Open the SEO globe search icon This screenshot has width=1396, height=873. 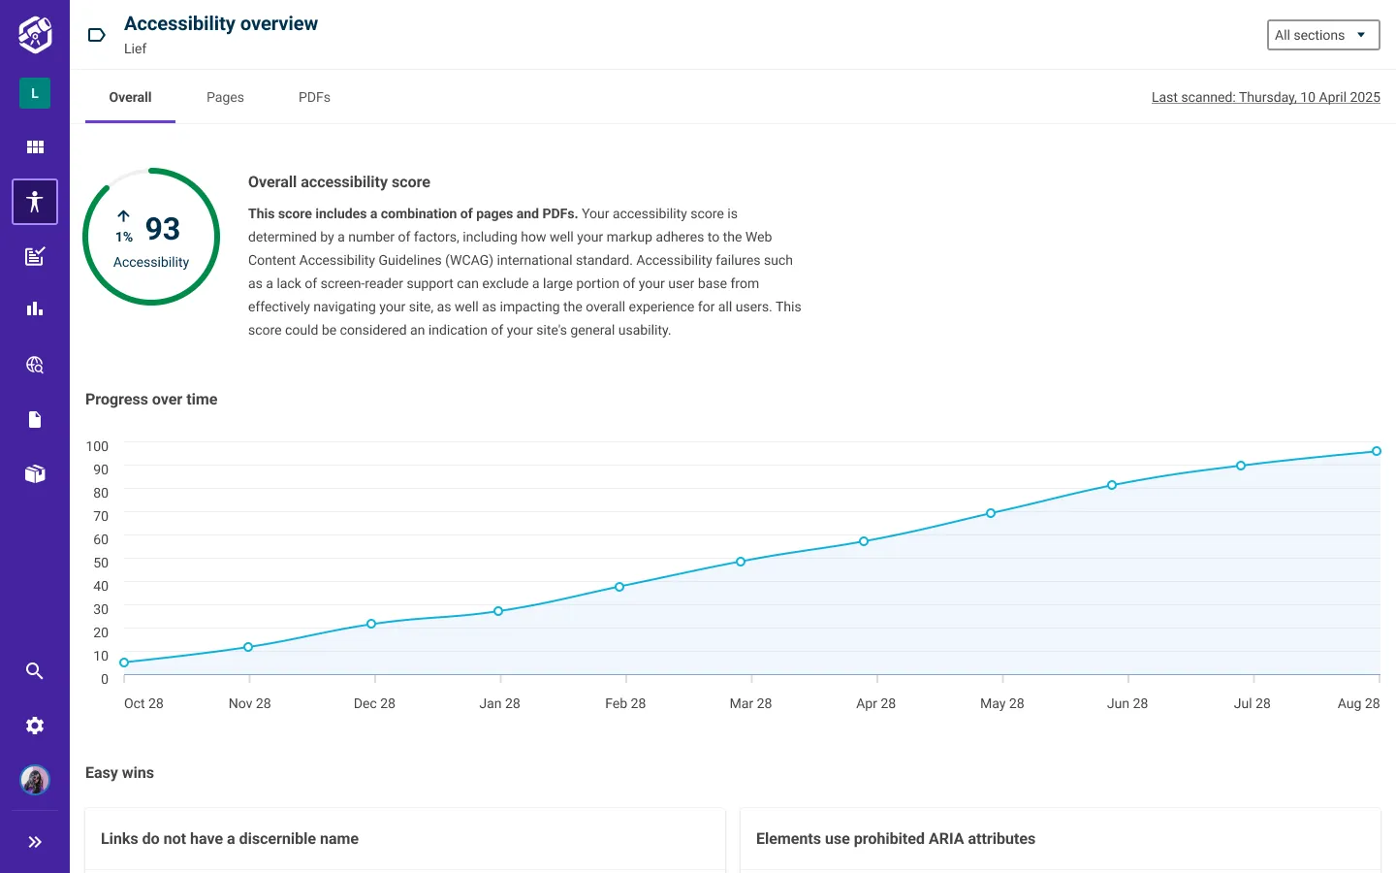(x=34, y=365)
